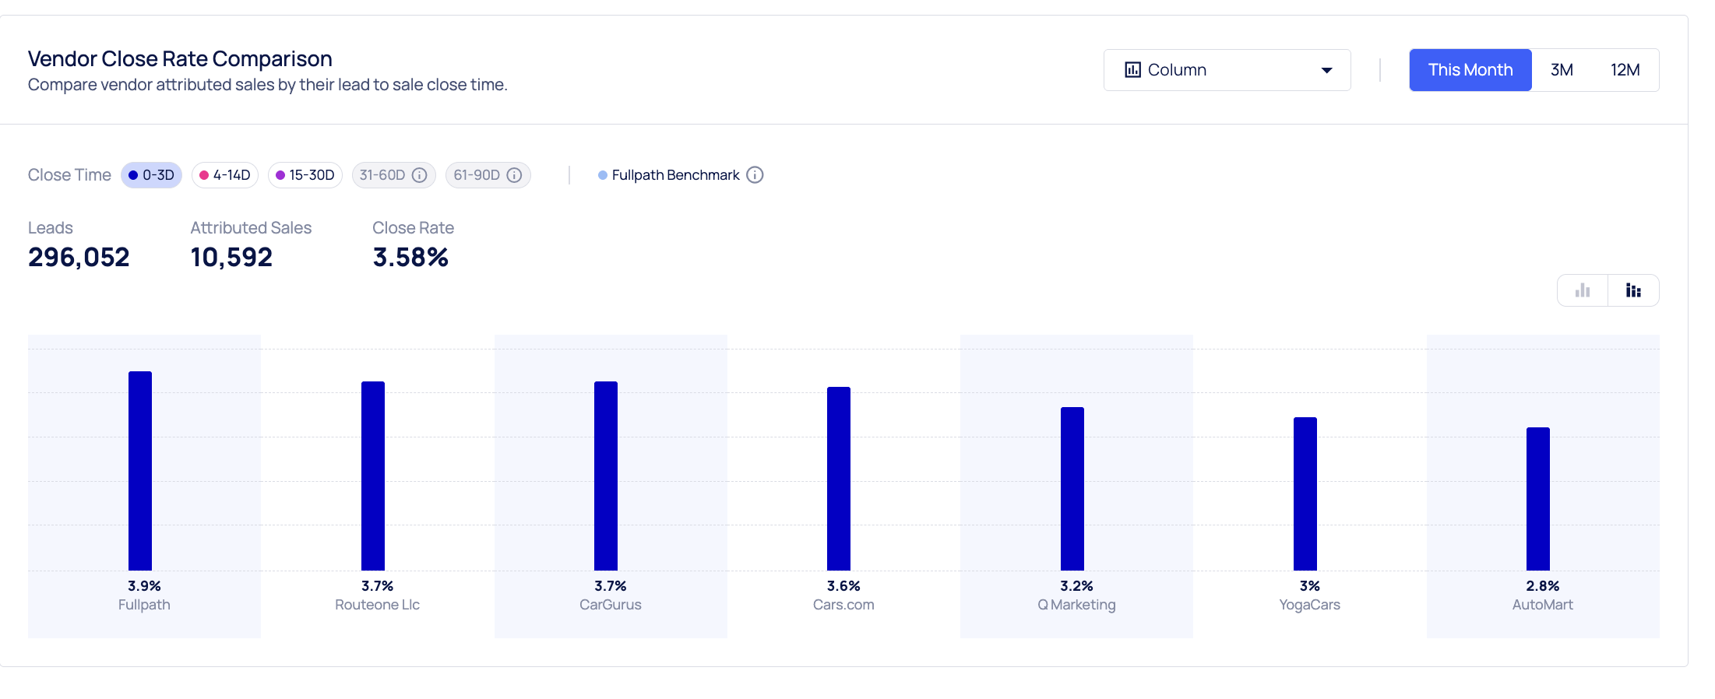Enable the 31-60D close time chip
1715x699 pixels.
(382, 175)
